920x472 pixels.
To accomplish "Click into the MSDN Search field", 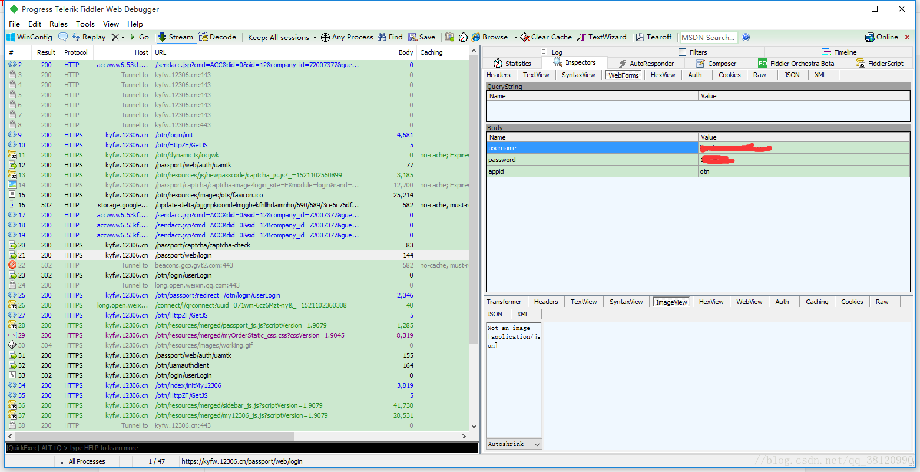I will click(x=709, y=37).
